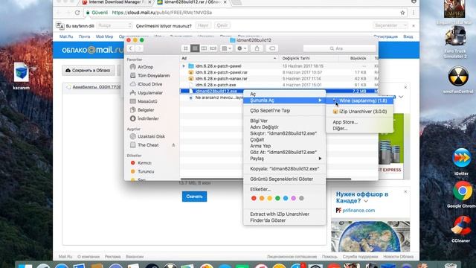Click the Finder edit tags icon
476x268 pixels.
[x=272, y=48]
